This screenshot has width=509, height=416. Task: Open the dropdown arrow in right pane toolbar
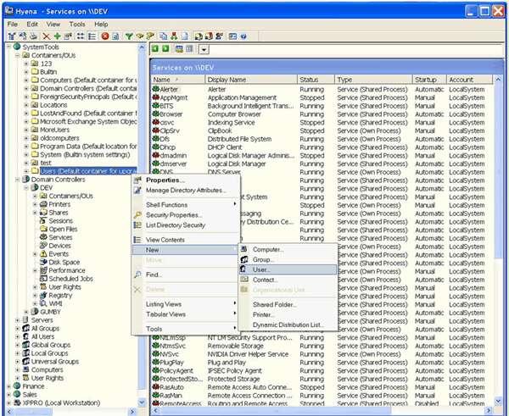coord(205,50)
